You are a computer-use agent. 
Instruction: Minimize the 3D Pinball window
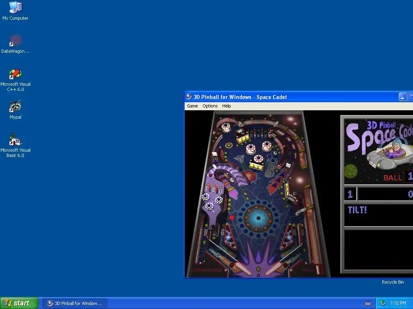click(403, 97)
